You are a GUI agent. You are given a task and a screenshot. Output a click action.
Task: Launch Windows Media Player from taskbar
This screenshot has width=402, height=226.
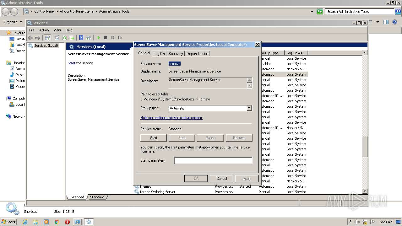[46, 222]
